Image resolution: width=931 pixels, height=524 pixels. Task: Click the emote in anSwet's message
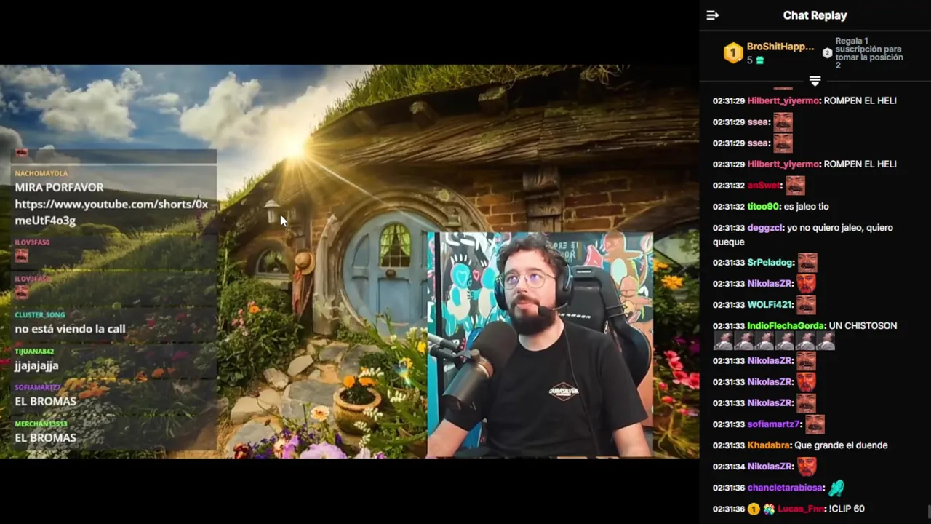pos(795,186)
